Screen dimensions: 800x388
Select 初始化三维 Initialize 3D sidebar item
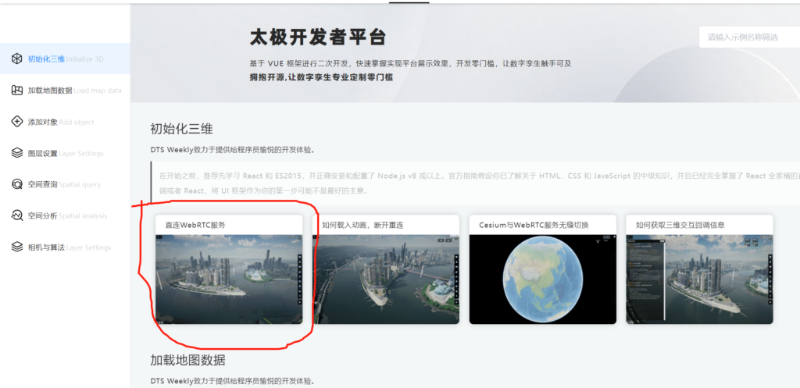65,59
